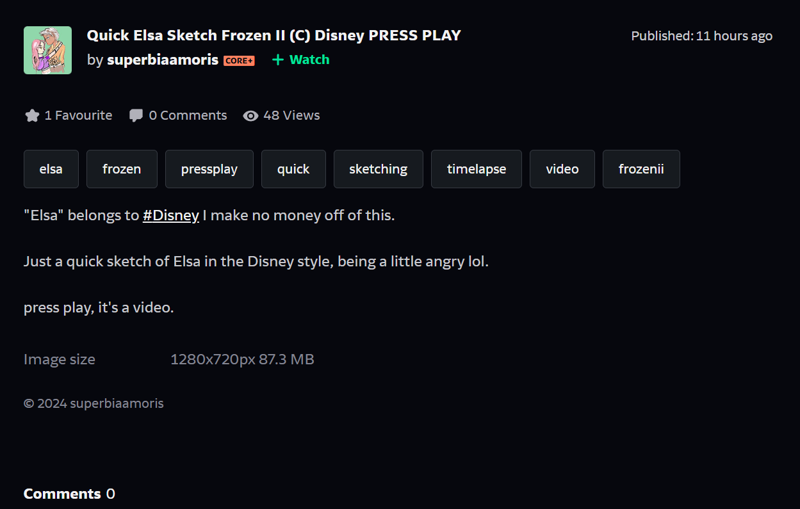Open the timelapse tag
Image resolution: width=800 pixels, height=509 pixels.
477,169
